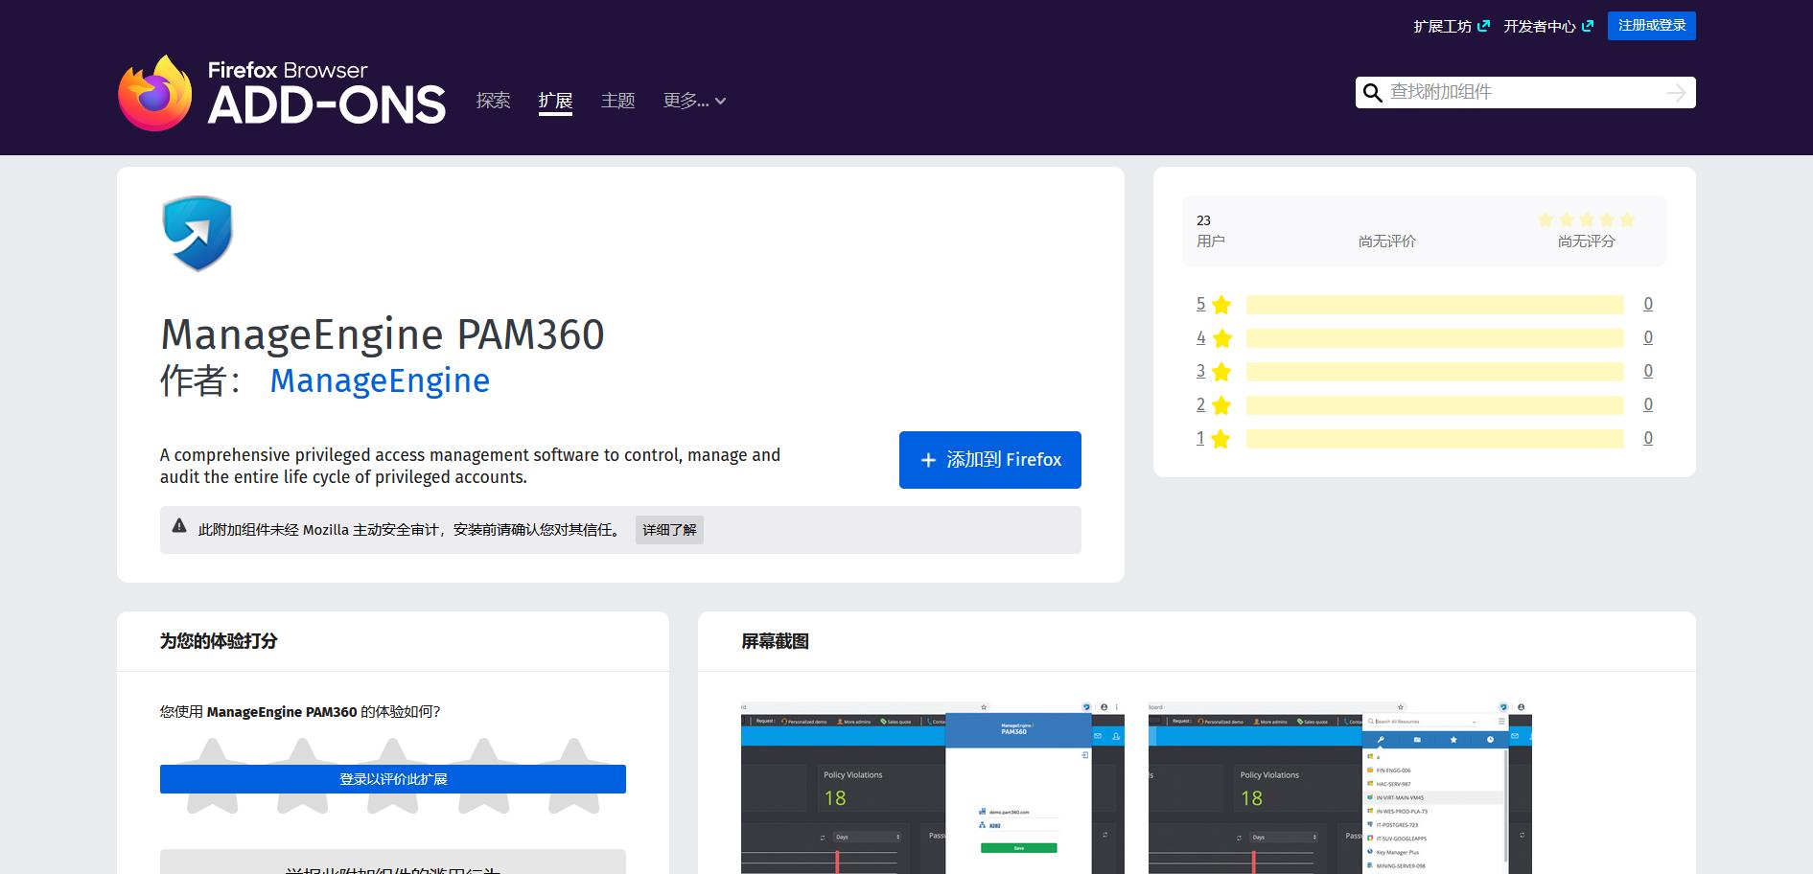Click the search magnifier icon
The height and width of the screenshot is (874, 1813).
(1373, 93)
